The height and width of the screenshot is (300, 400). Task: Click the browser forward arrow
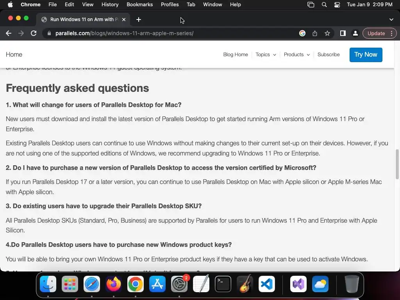21,33
